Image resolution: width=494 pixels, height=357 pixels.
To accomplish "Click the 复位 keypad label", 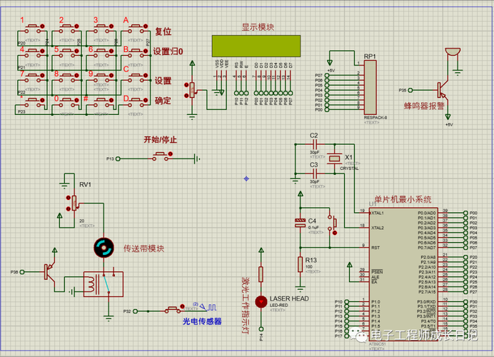I will [x=163, y=31].
